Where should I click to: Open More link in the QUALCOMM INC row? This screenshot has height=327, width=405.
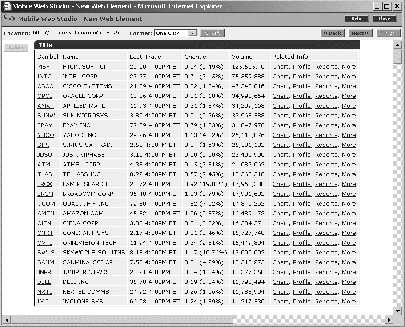click(x=349, y=204)
